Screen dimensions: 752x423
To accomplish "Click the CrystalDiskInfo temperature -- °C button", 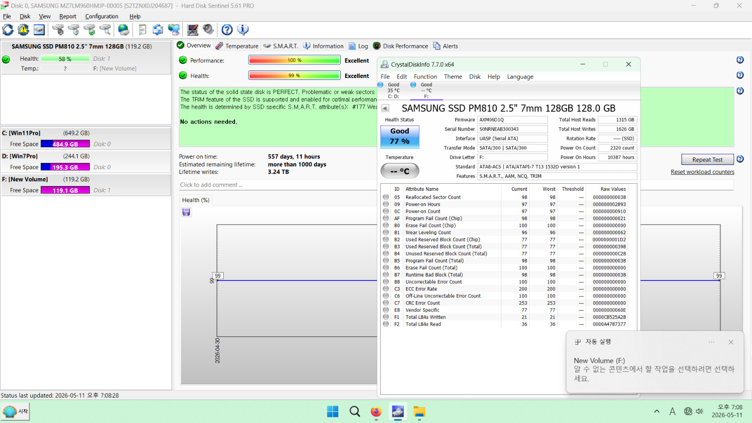I will (399, 171).
